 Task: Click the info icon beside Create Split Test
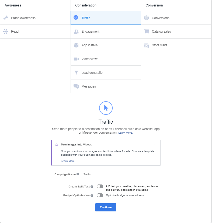click(92, 187)
